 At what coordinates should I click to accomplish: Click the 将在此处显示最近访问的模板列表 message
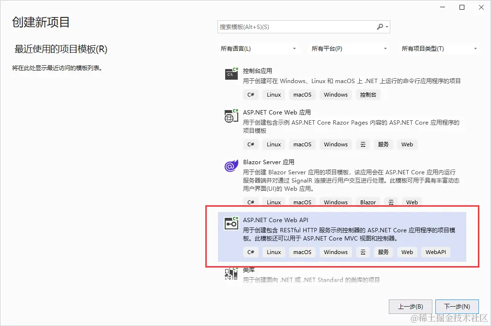(x=57, y=68)
